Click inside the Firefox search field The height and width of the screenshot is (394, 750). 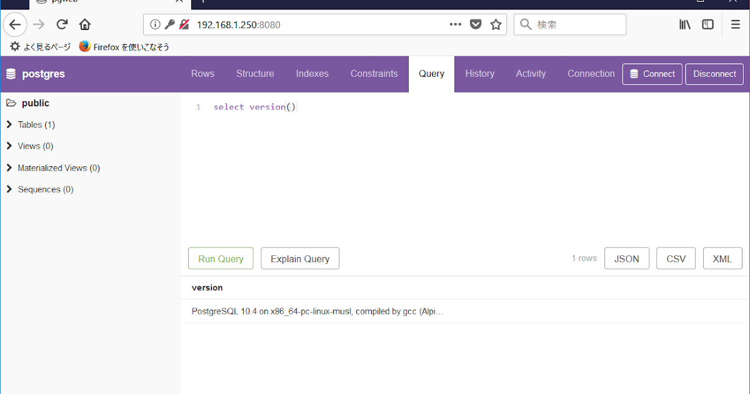570,24
